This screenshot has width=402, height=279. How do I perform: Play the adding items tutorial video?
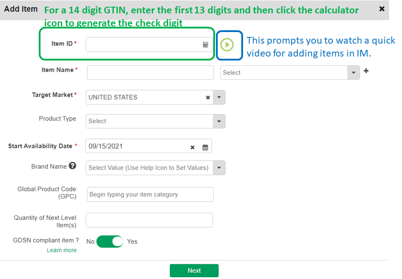click(x=227, y=44)
